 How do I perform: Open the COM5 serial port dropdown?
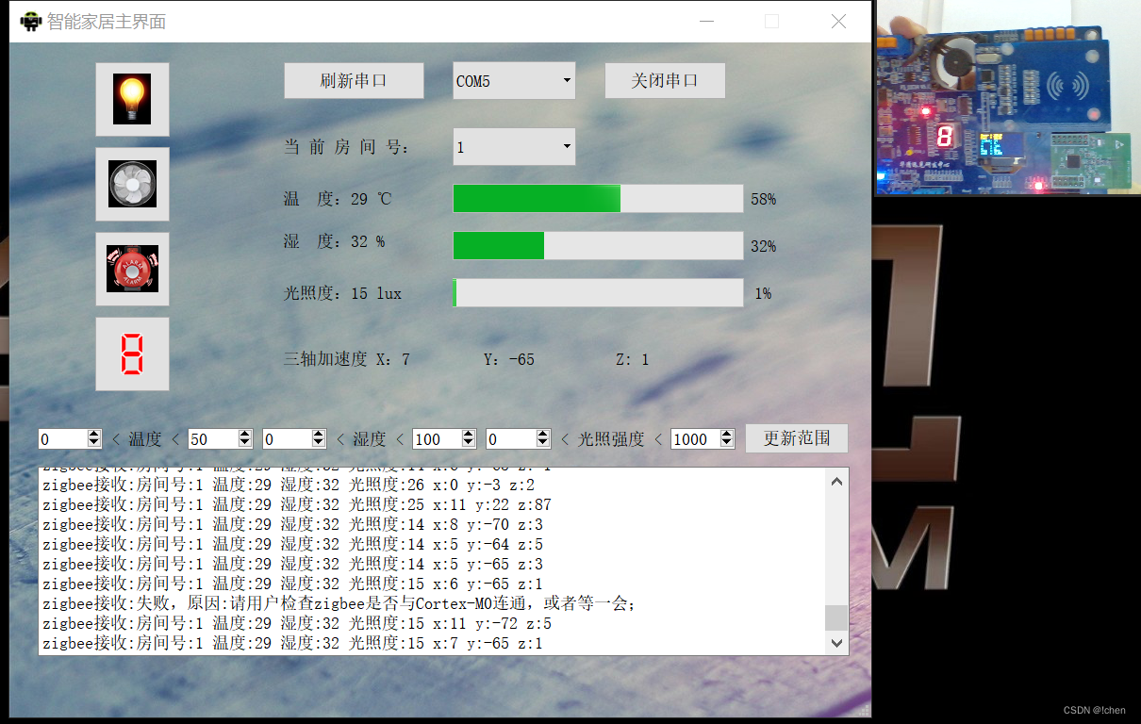pos(514,81)
